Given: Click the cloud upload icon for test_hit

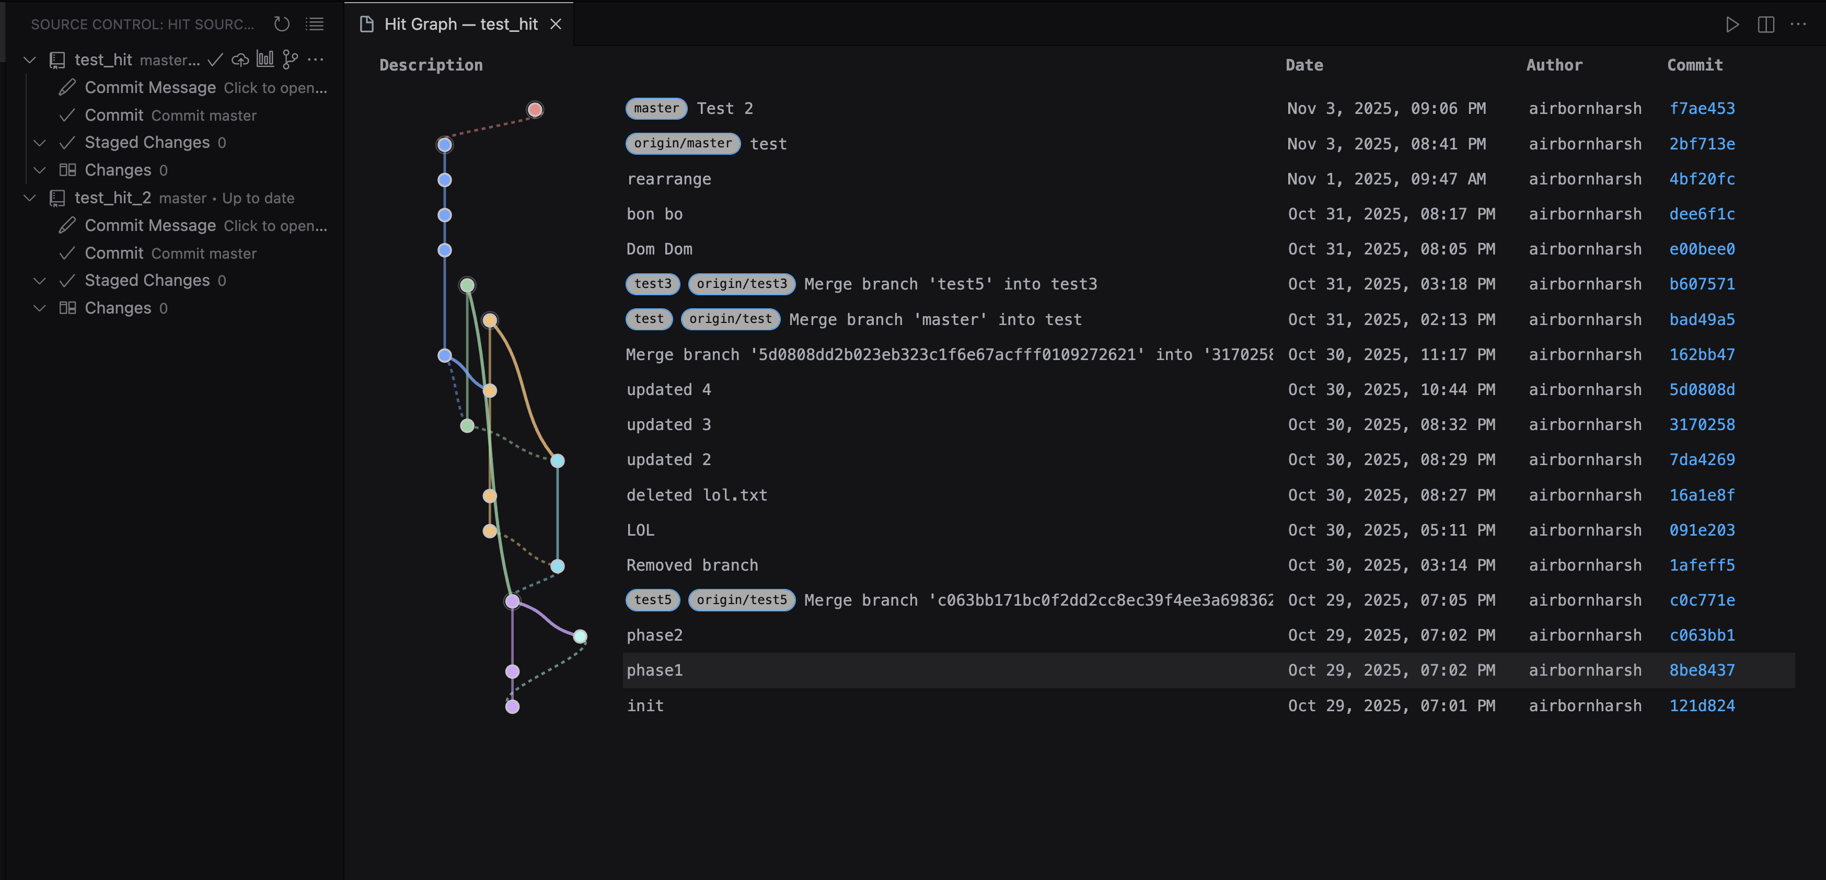Looking at the screenshot, I should [240, 60].
